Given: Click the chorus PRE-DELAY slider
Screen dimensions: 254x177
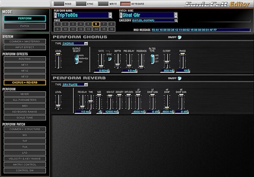Looking at the screenshot, I should 129,60.
